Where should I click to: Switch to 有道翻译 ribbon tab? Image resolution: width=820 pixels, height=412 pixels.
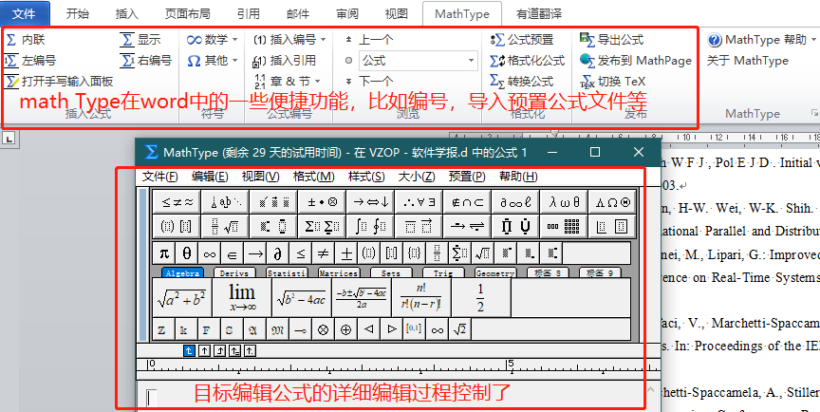coord(539,13)
